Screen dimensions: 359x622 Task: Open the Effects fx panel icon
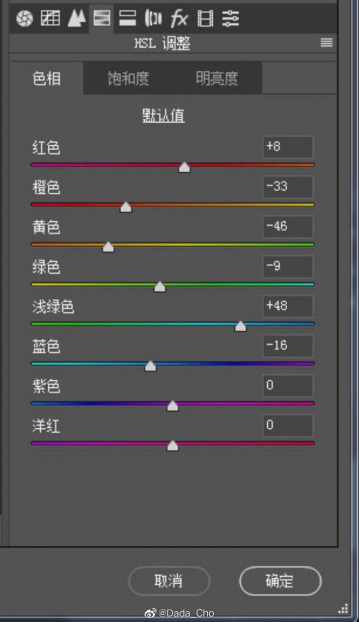pyautogui.click(x=178, y=18)
